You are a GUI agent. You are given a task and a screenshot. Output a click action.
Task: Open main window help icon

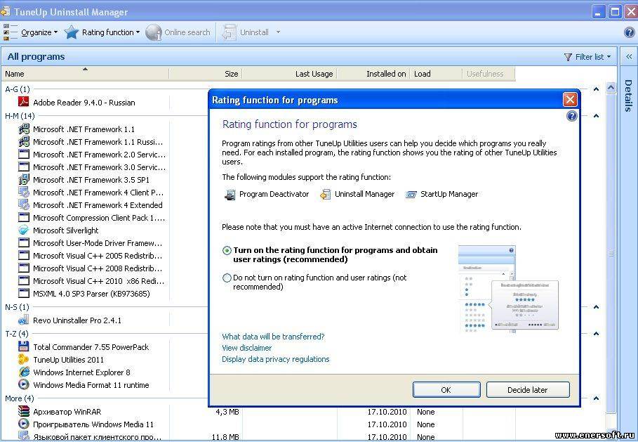pos(629,32)
